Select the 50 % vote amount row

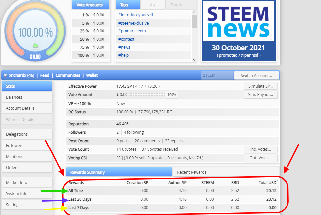click(91, 39)
